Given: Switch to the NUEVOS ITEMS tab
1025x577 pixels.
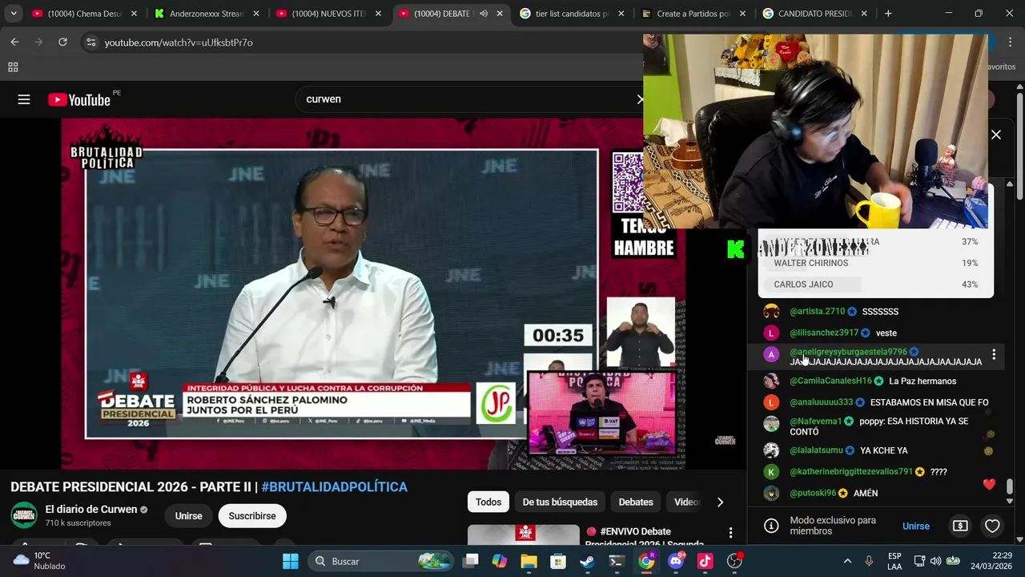Looking at the screenshot, I should [328, 14].
